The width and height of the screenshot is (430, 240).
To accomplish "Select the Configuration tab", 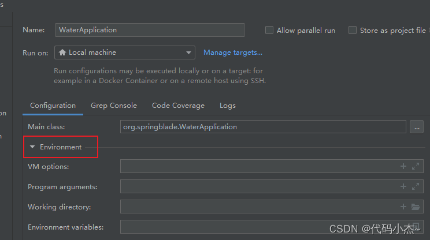I will [53, 106].
